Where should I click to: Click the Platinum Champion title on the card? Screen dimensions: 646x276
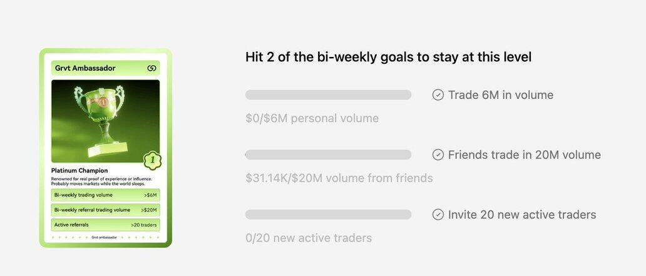79,170
